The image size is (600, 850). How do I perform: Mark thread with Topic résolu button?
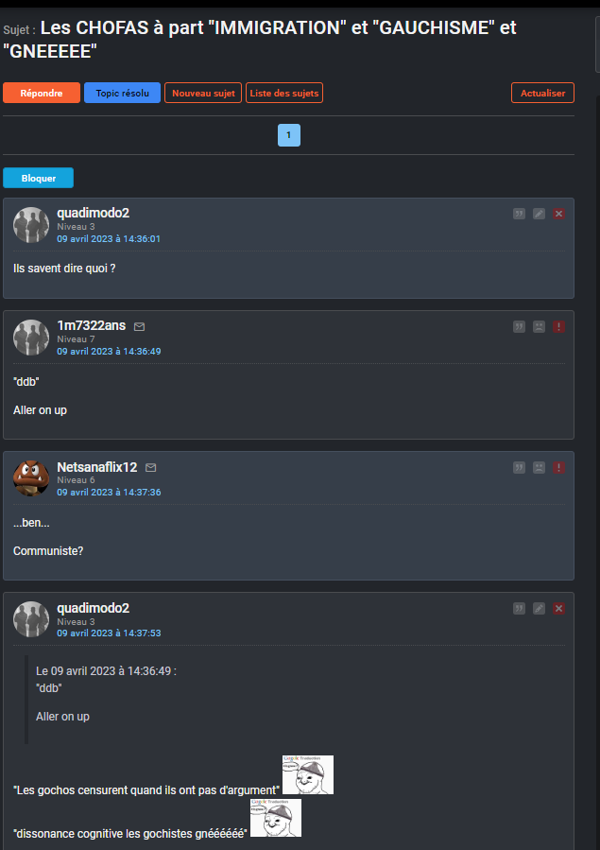click(123, 93)
